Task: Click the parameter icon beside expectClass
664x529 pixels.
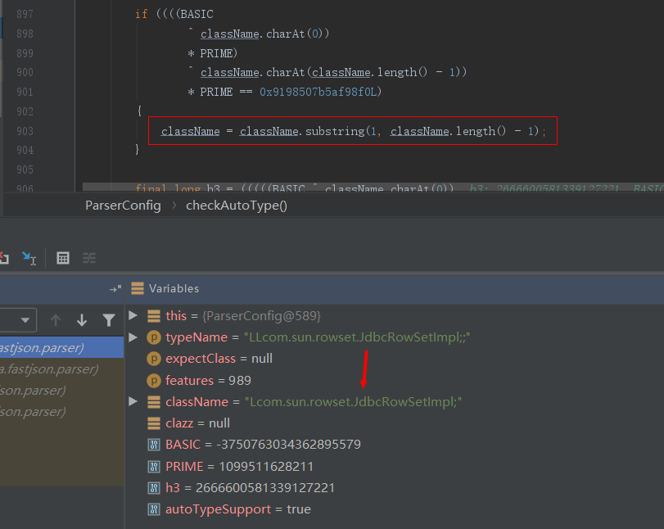Action: pyautogui.click(x=154, y=359)
